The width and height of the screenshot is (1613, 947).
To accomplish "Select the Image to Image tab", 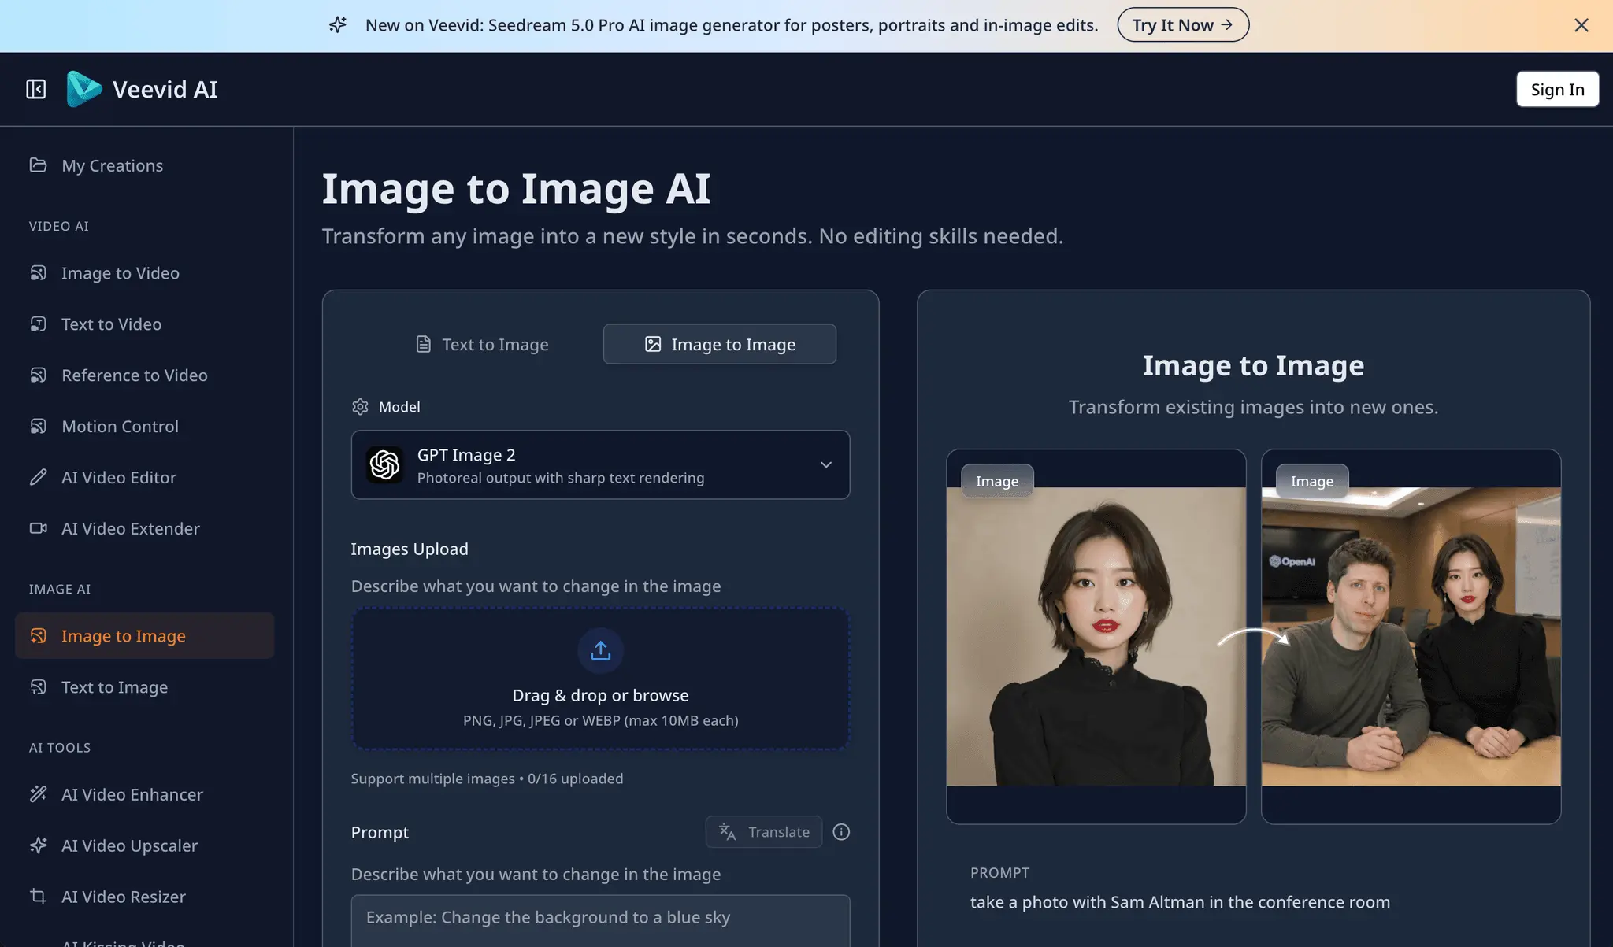I will pyautogui.click(x=720, y=344).
